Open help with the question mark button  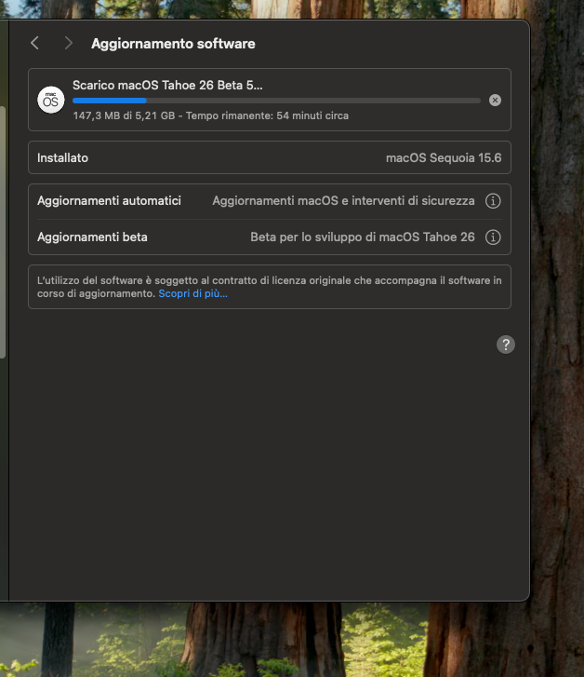pyautogui.click(x=506, y=345)
